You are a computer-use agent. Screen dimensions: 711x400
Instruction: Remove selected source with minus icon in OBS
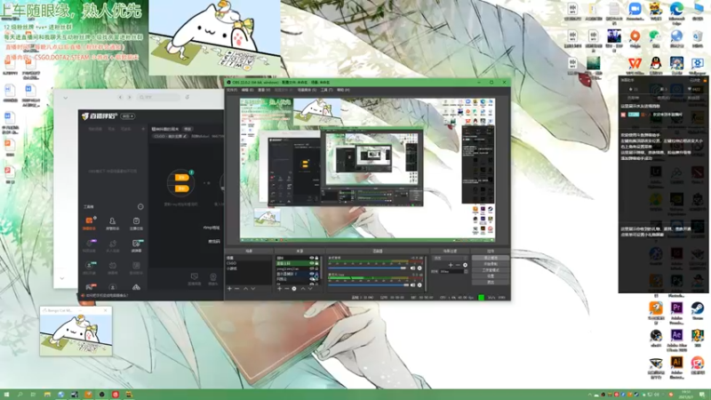(286, 288)
